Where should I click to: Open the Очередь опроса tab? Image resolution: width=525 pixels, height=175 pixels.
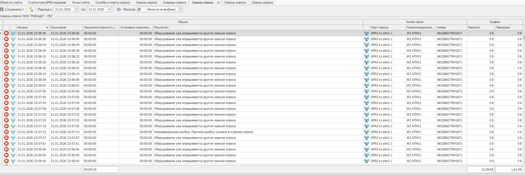174,2
